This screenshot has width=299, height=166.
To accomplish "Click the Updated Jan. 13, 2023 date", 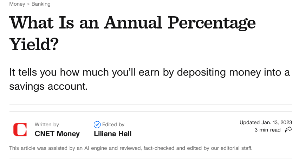I will pos(266,122).
